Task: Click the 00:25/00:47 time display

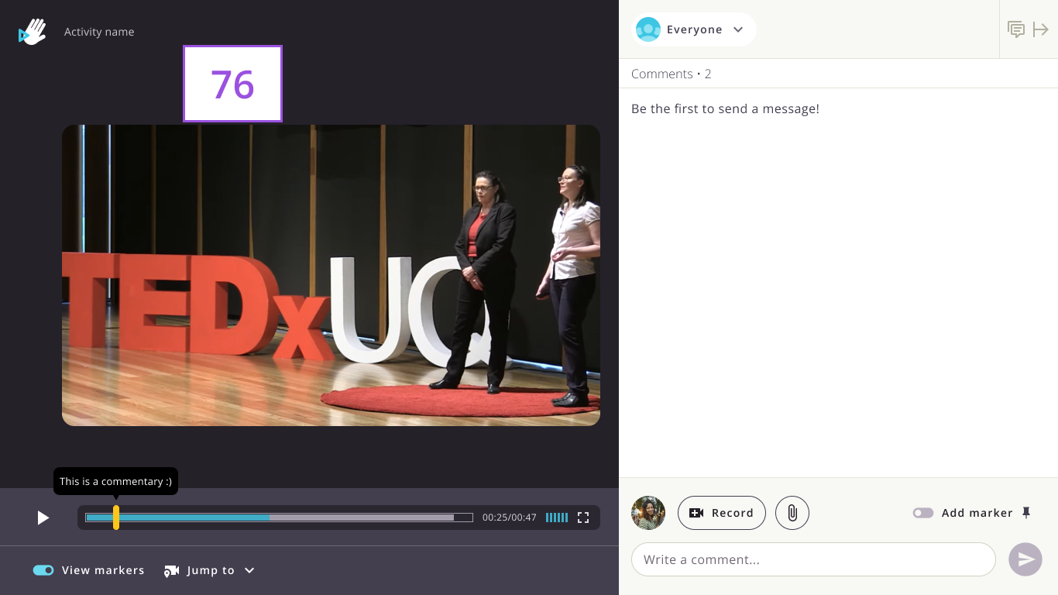Action: [510, 518]
